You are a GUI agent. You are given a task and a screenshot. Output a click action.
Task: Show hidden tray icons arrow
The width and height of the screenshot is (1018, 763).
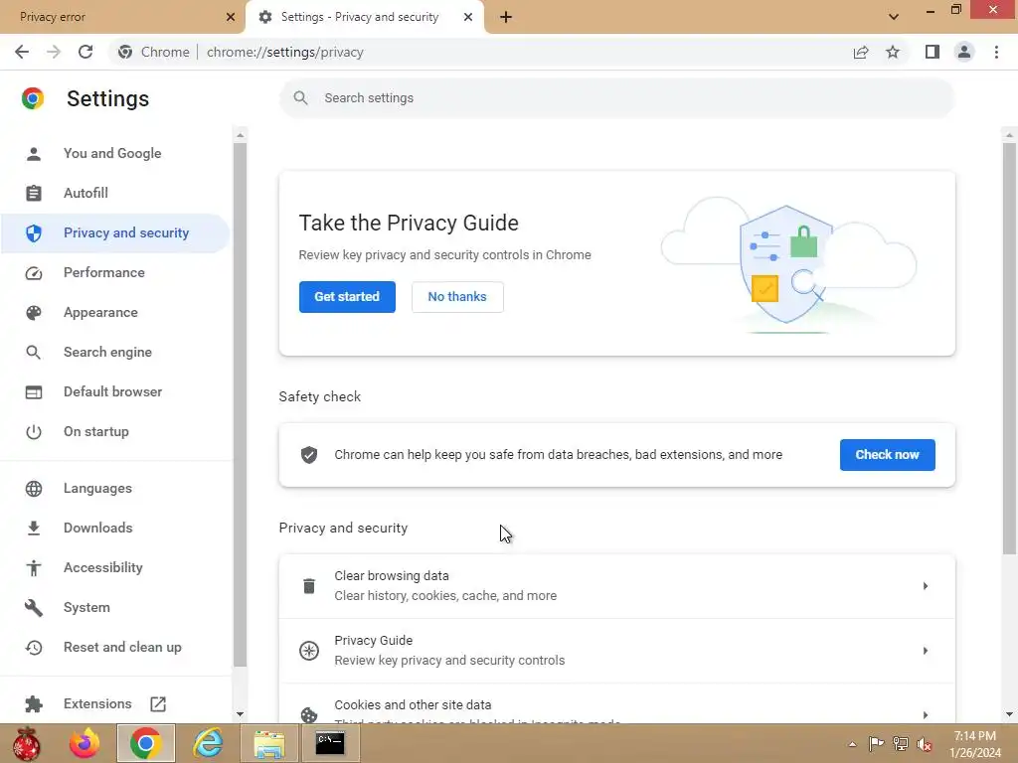(852, 744)
